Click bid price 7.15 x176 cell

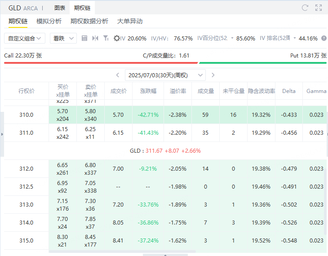click(63, 205)
